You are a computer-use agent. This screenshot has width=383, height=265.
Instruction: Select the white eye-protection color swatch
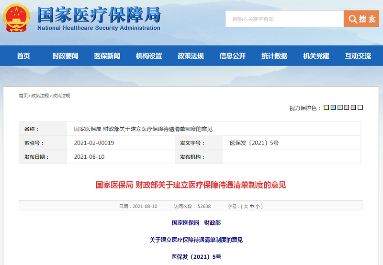click(360, 107)
